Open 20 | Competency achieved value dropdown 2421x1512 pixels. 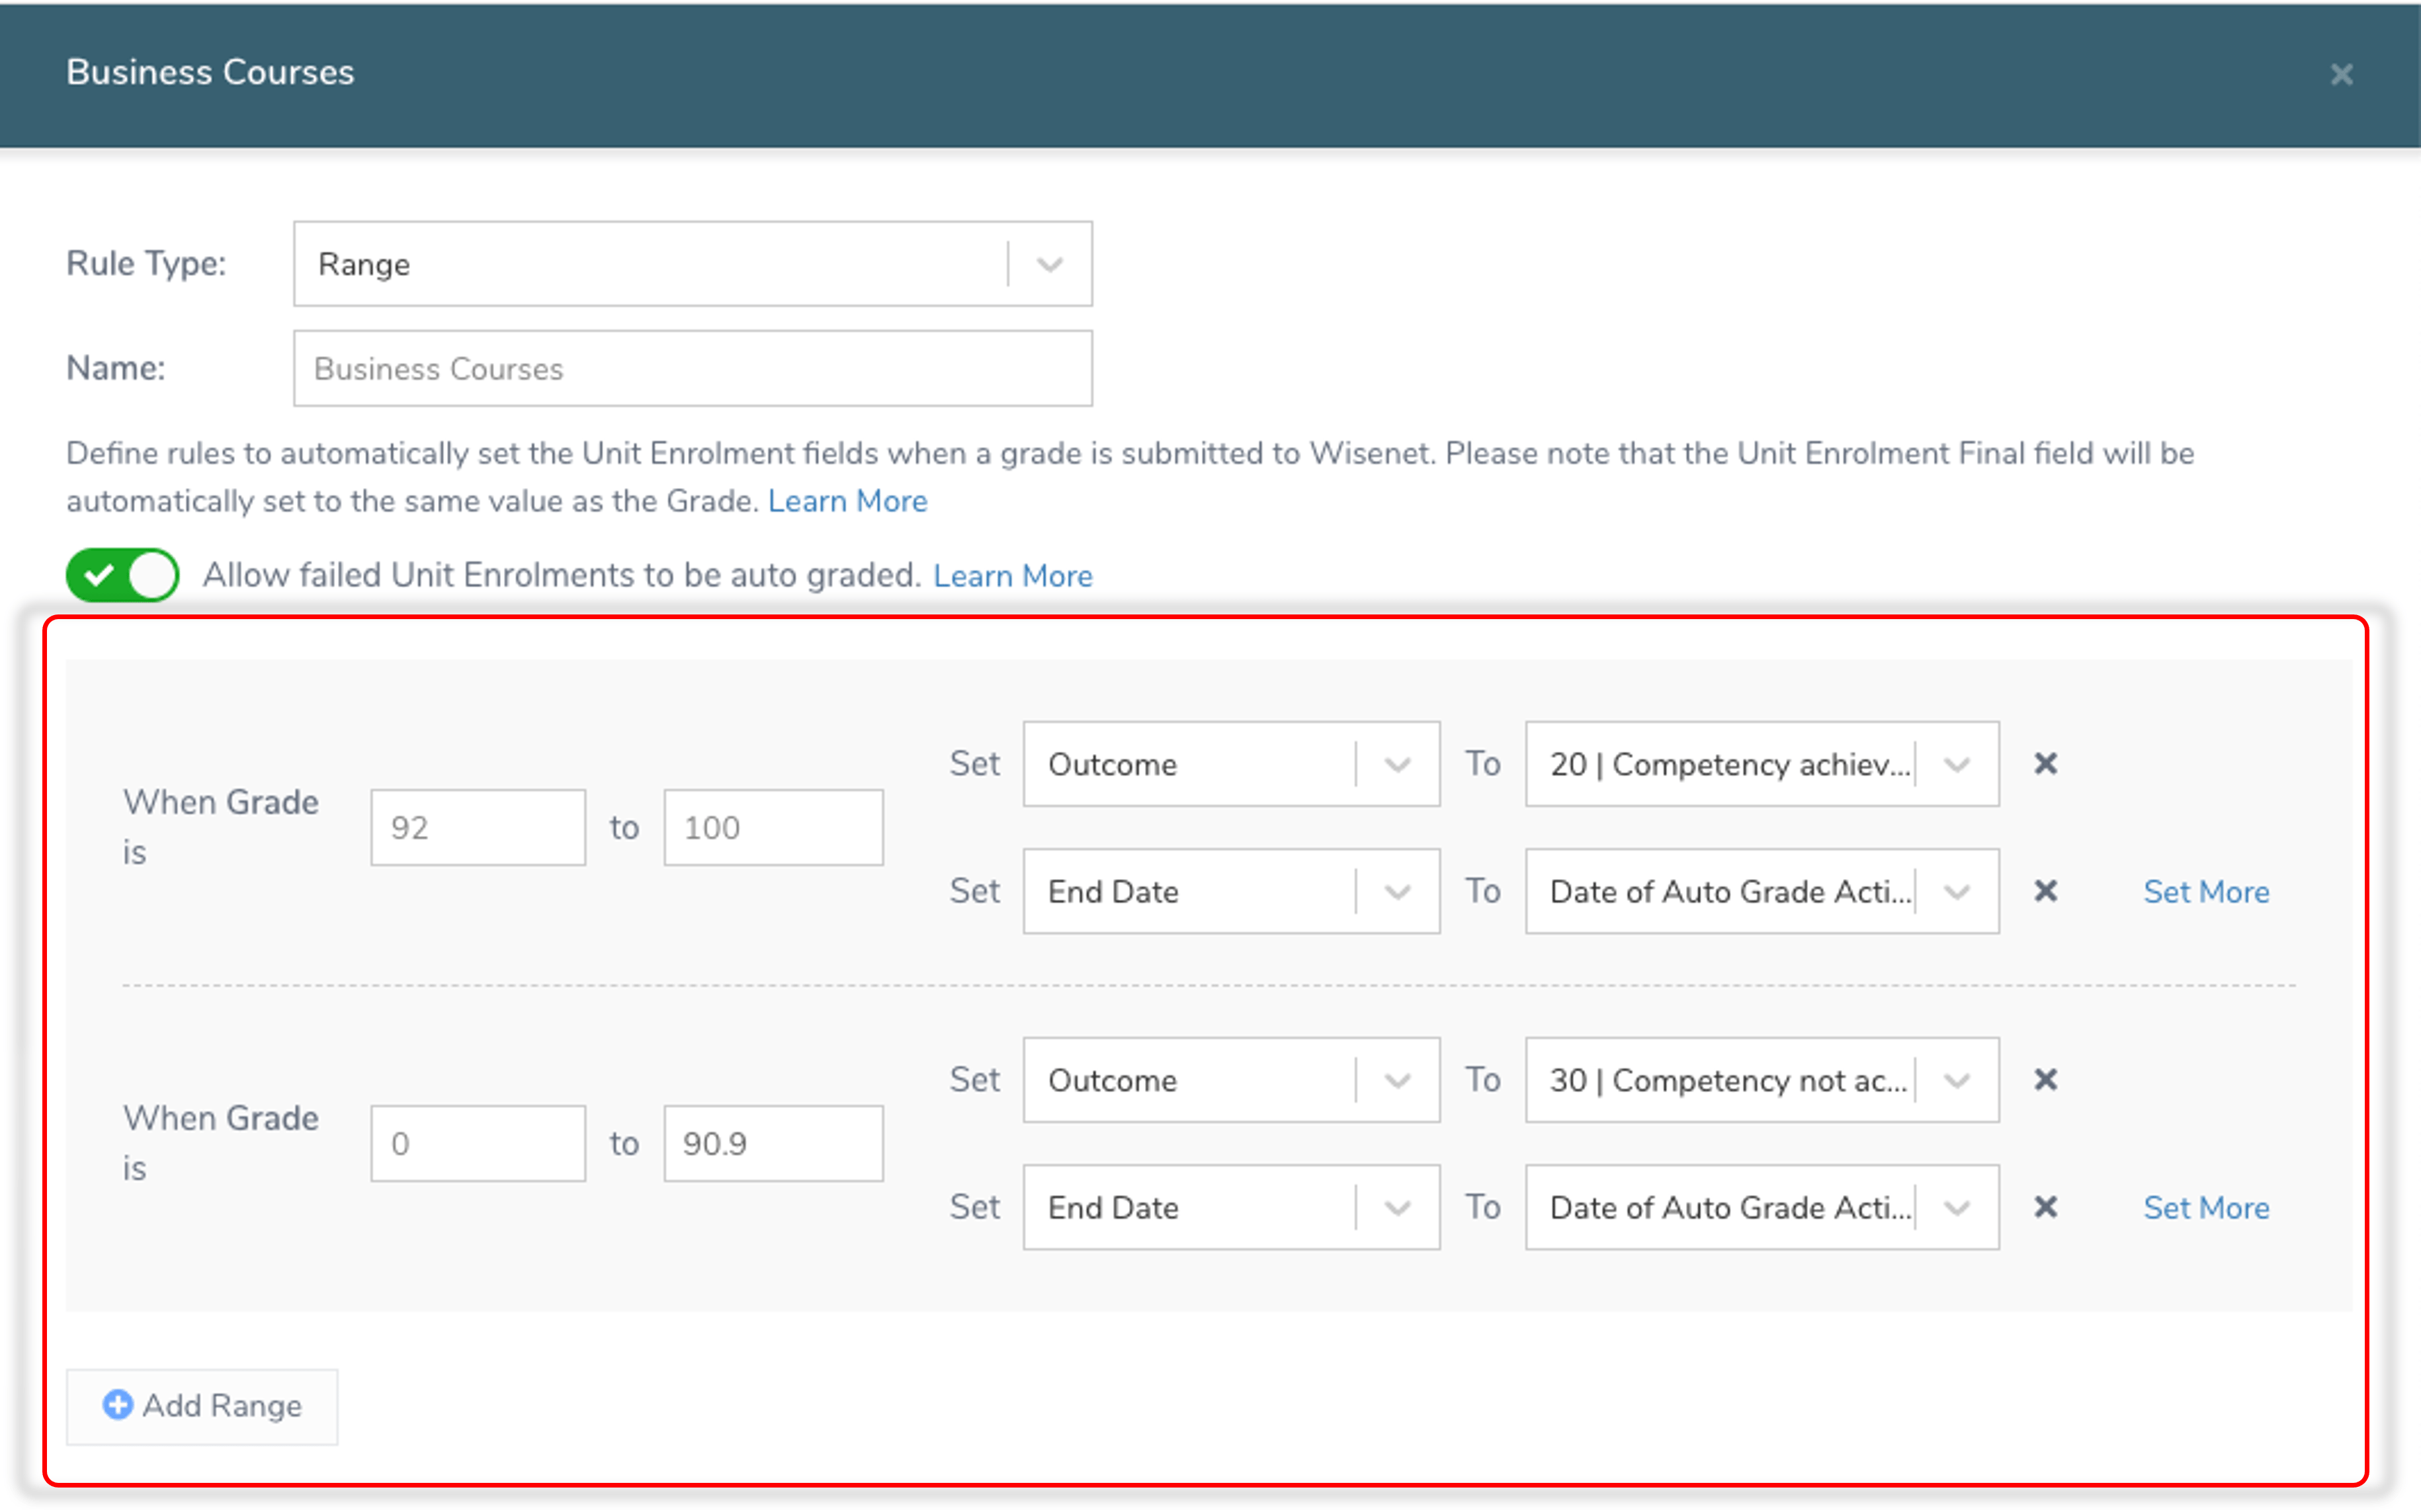[x=1762, y=764]
